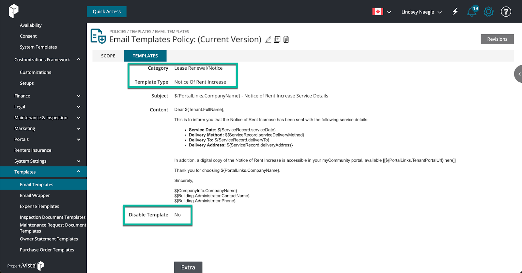
Task: Open Expense Templates in the sidebar
Action: (39, 206)
